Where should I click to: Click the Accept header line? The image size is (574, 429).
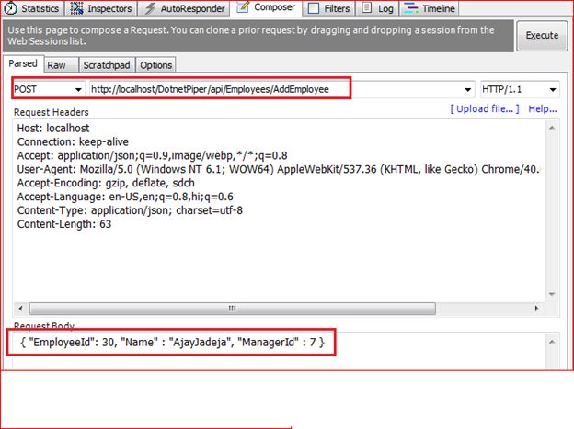152,155
